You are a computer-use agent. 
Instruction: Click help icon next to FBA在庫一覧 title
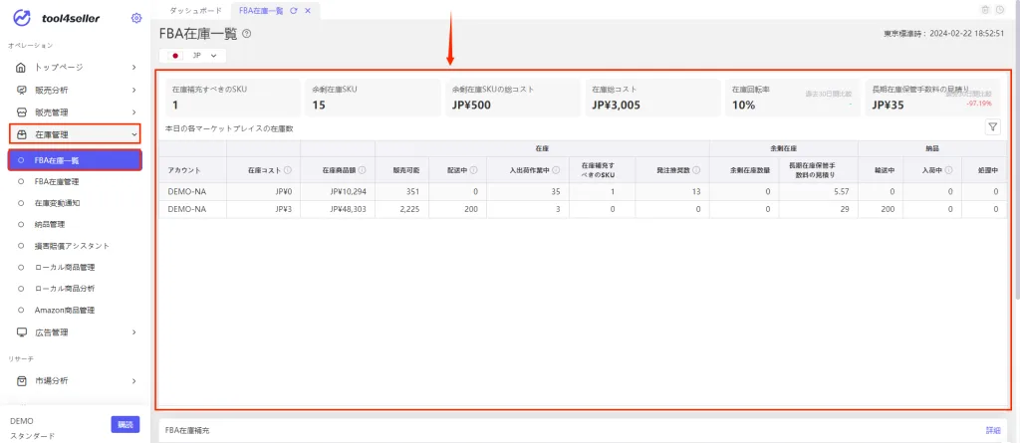point(247,34)
